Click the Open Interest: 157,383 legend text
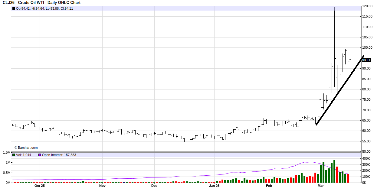 (59, 155)
